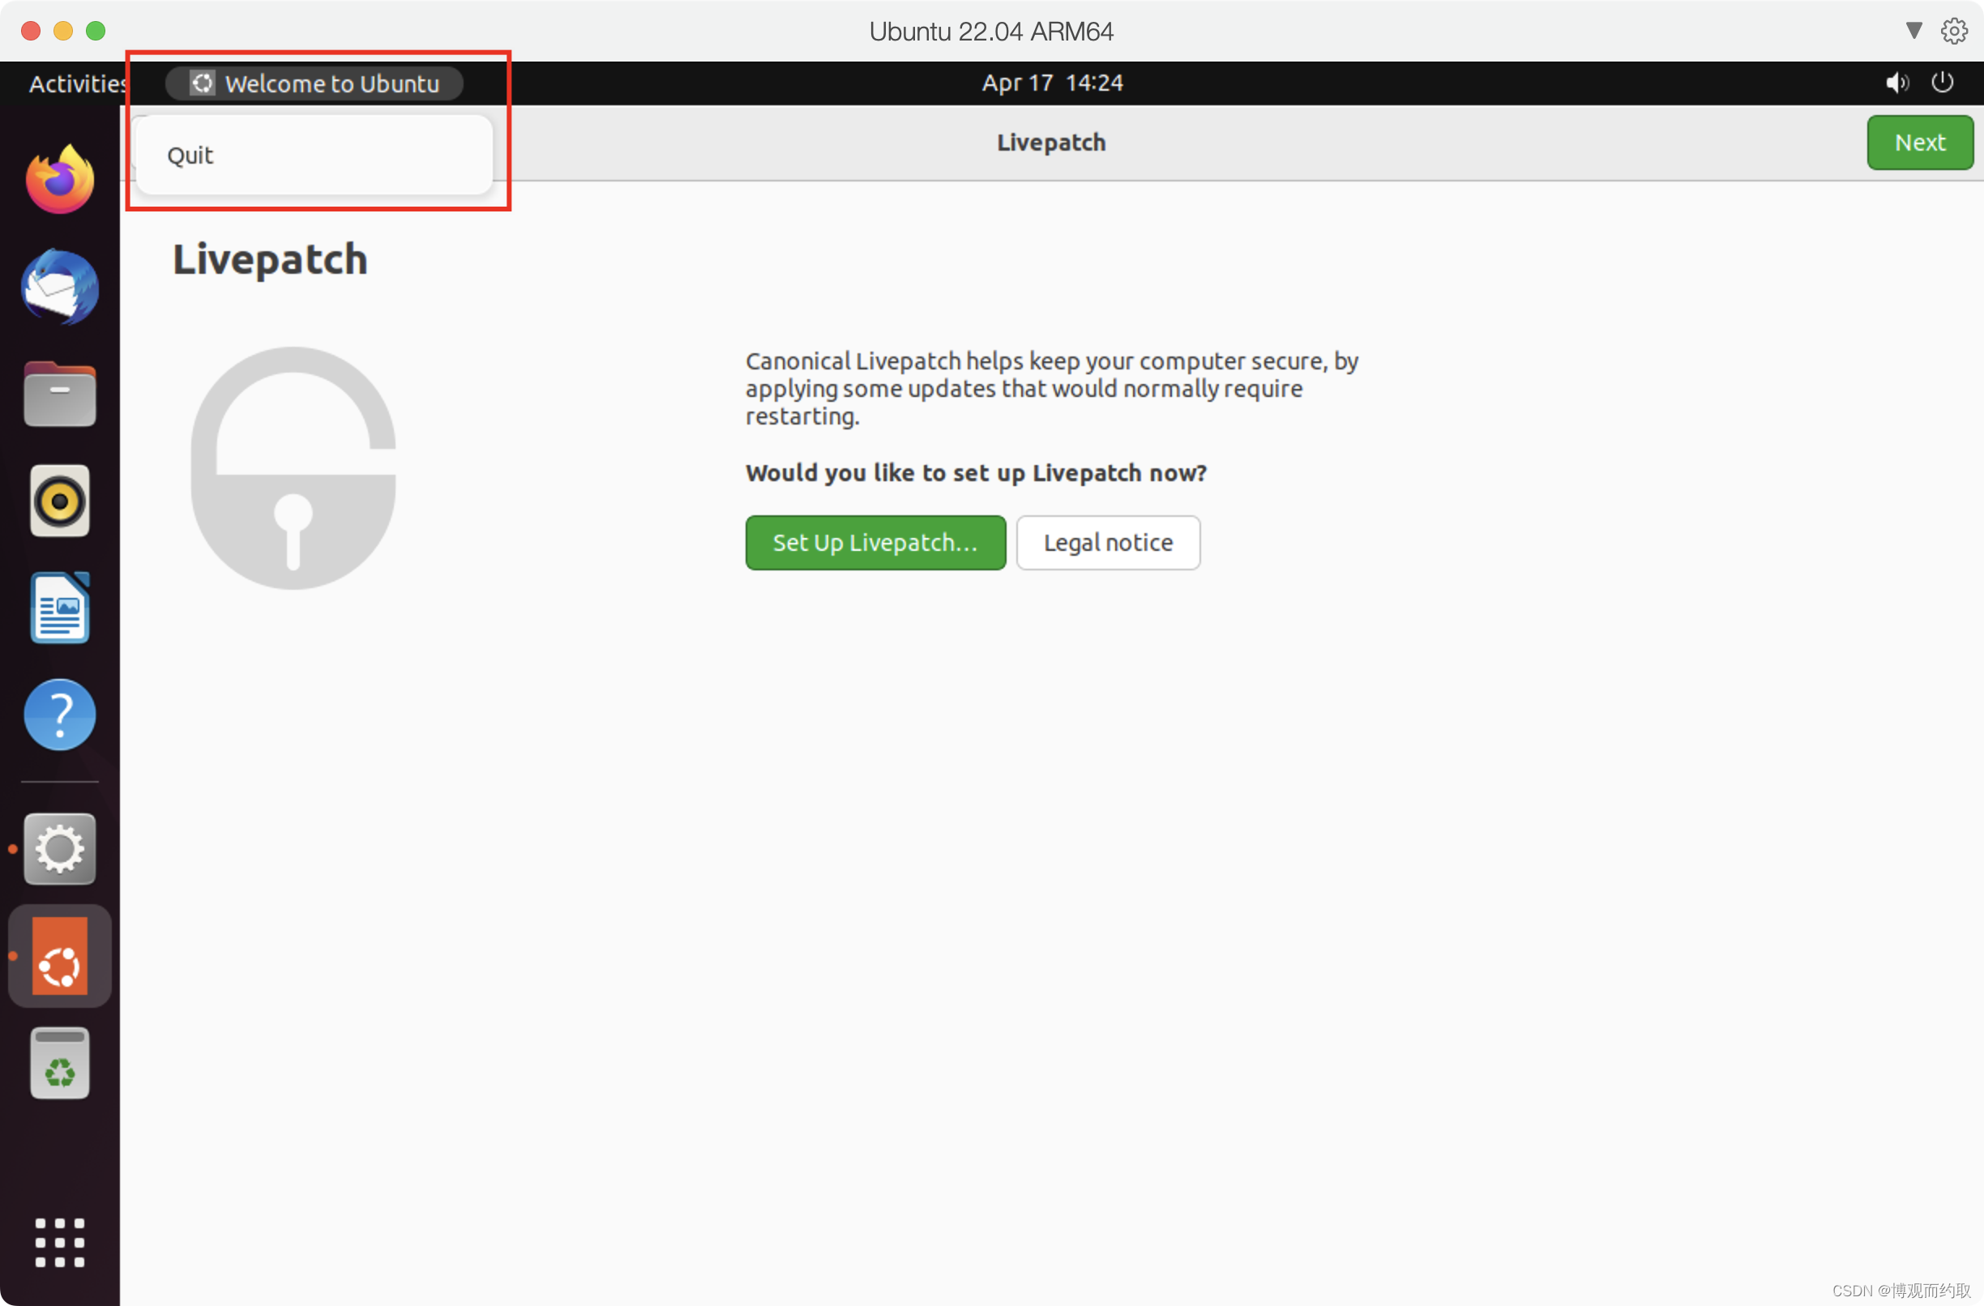The image size is (1984, 1306).
Task: Open Firefox from the dock
Action: tap(60, 180)
